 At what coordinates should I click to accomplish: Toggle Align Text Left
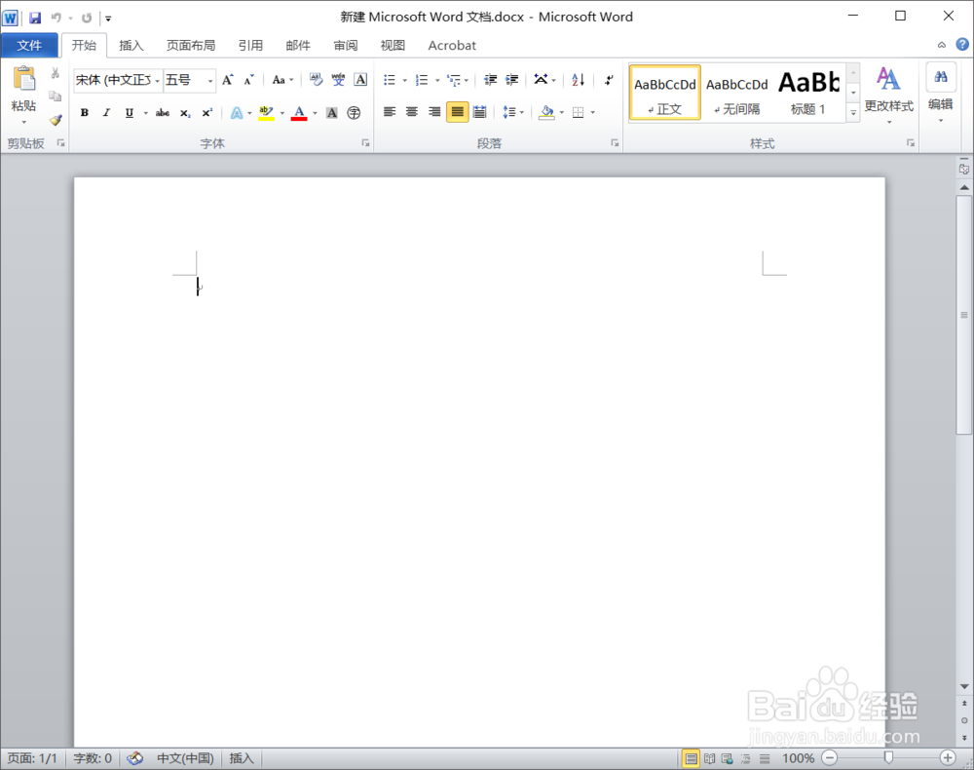point(390,112)
